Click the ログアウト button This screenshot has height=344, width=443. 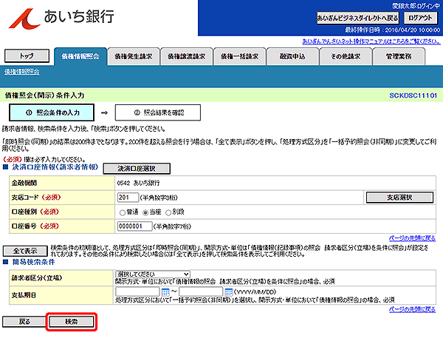point(420,18)
